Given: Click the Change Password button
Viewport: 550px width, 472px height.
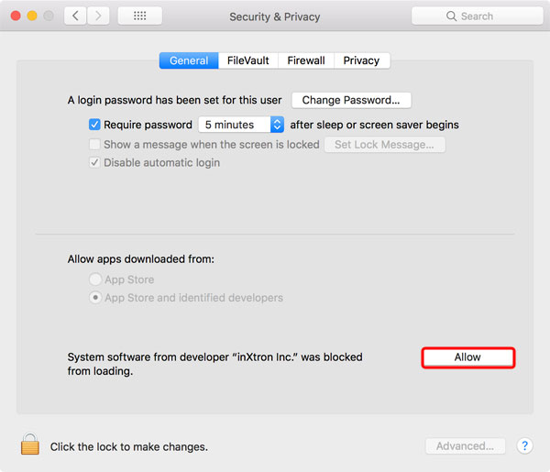Looking at the screenshot, I should tap(351, 100).
